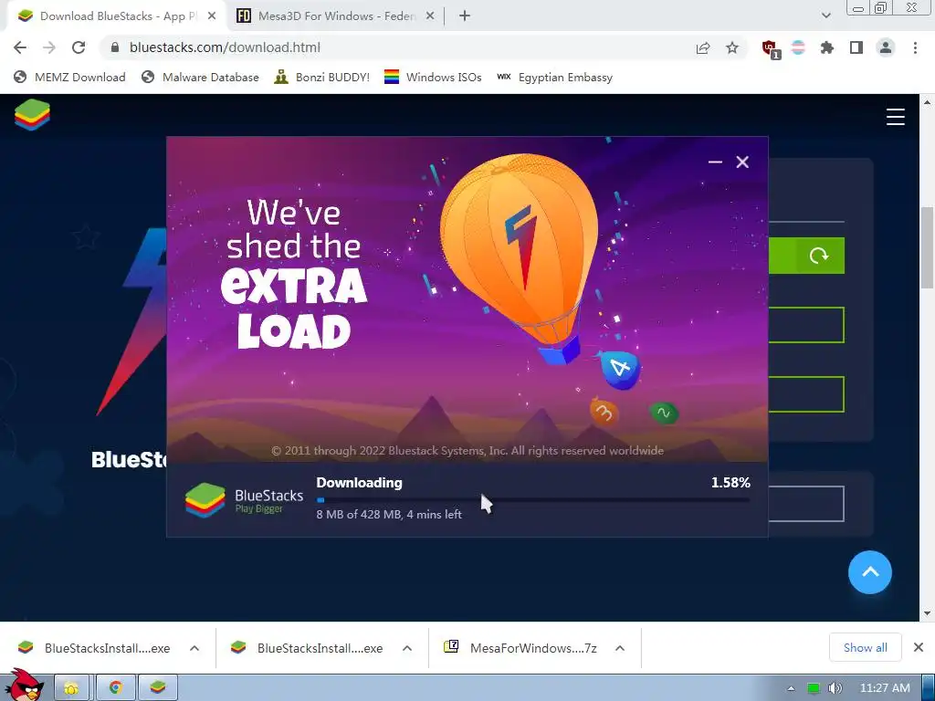
Task: Click the page scrollbar up arrow
Action: 927,102
